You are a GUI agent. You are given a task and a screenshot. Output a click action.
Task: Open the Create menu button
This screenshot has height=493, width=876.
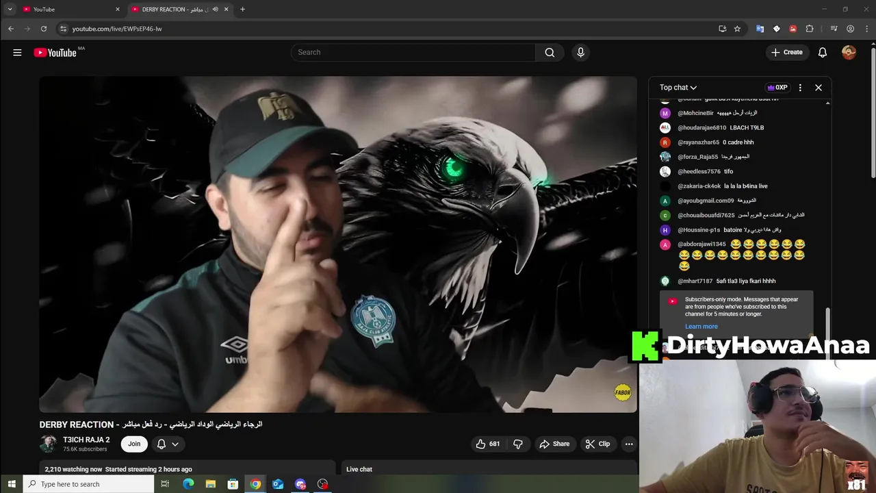[786, 52]
